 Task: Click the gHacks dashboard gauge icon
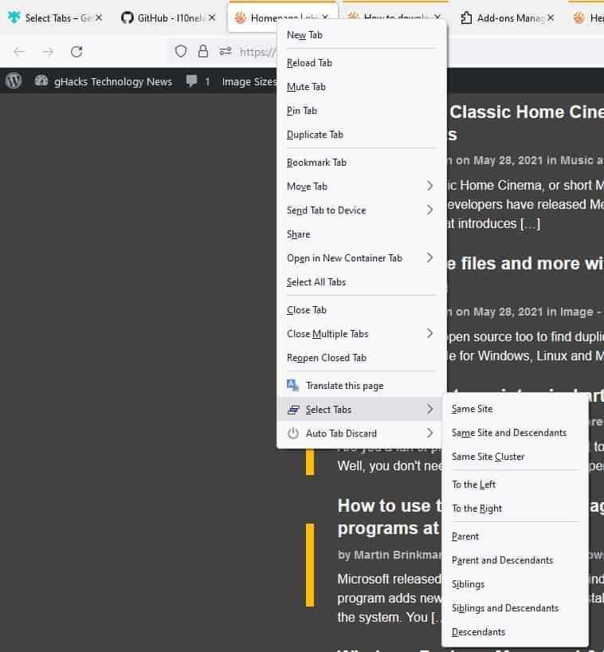click(41, 81)
